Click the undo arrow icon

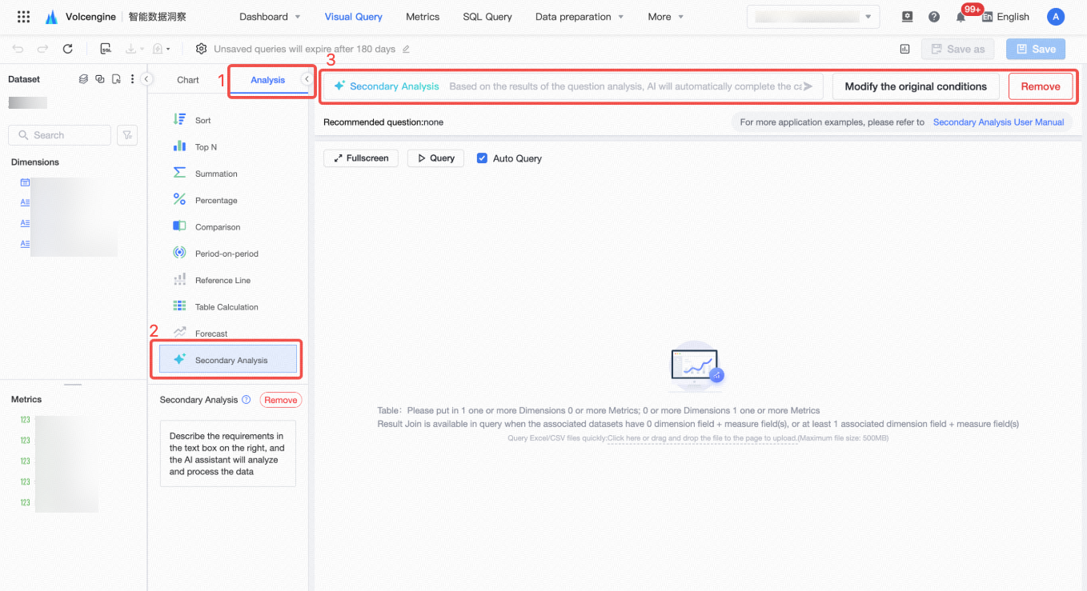point(18,49)
